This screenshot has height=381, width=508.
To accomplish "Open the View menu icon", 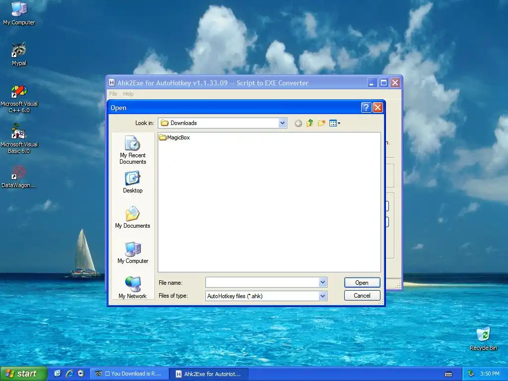I will tap(335, 123).
